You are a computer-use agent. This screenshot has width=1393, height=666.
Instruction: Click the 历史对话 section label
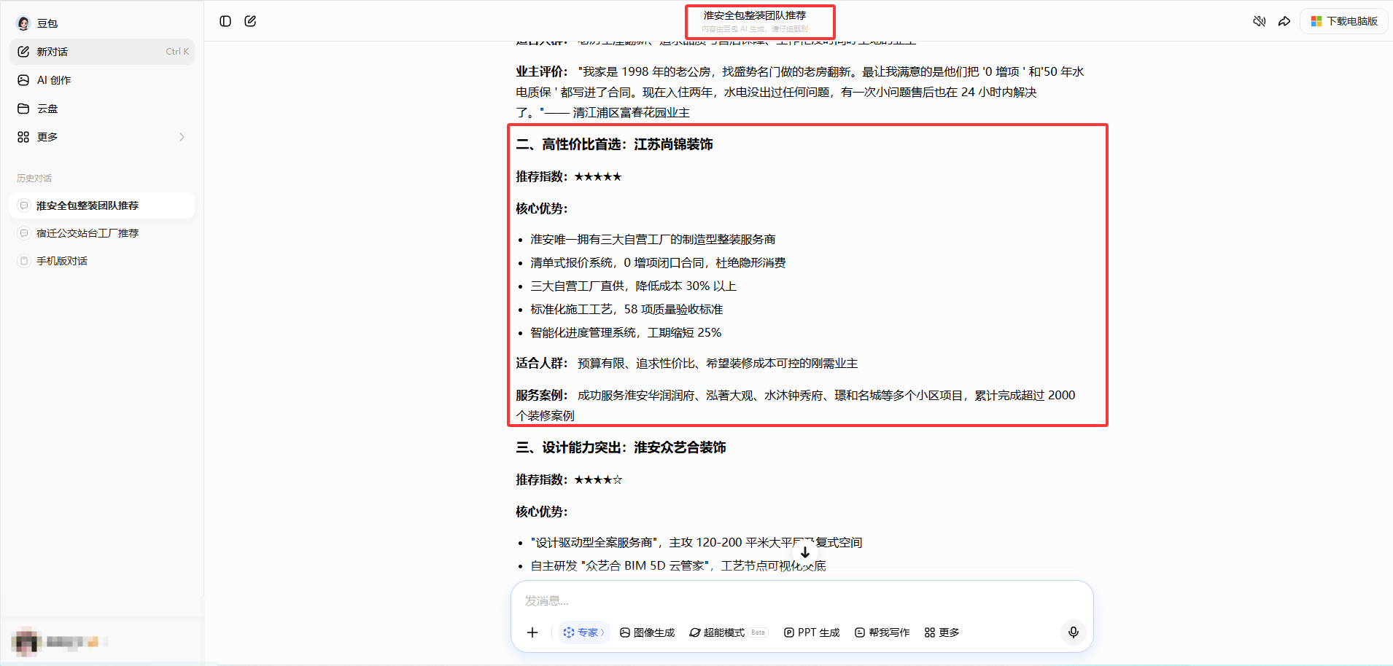pos(34,178)
